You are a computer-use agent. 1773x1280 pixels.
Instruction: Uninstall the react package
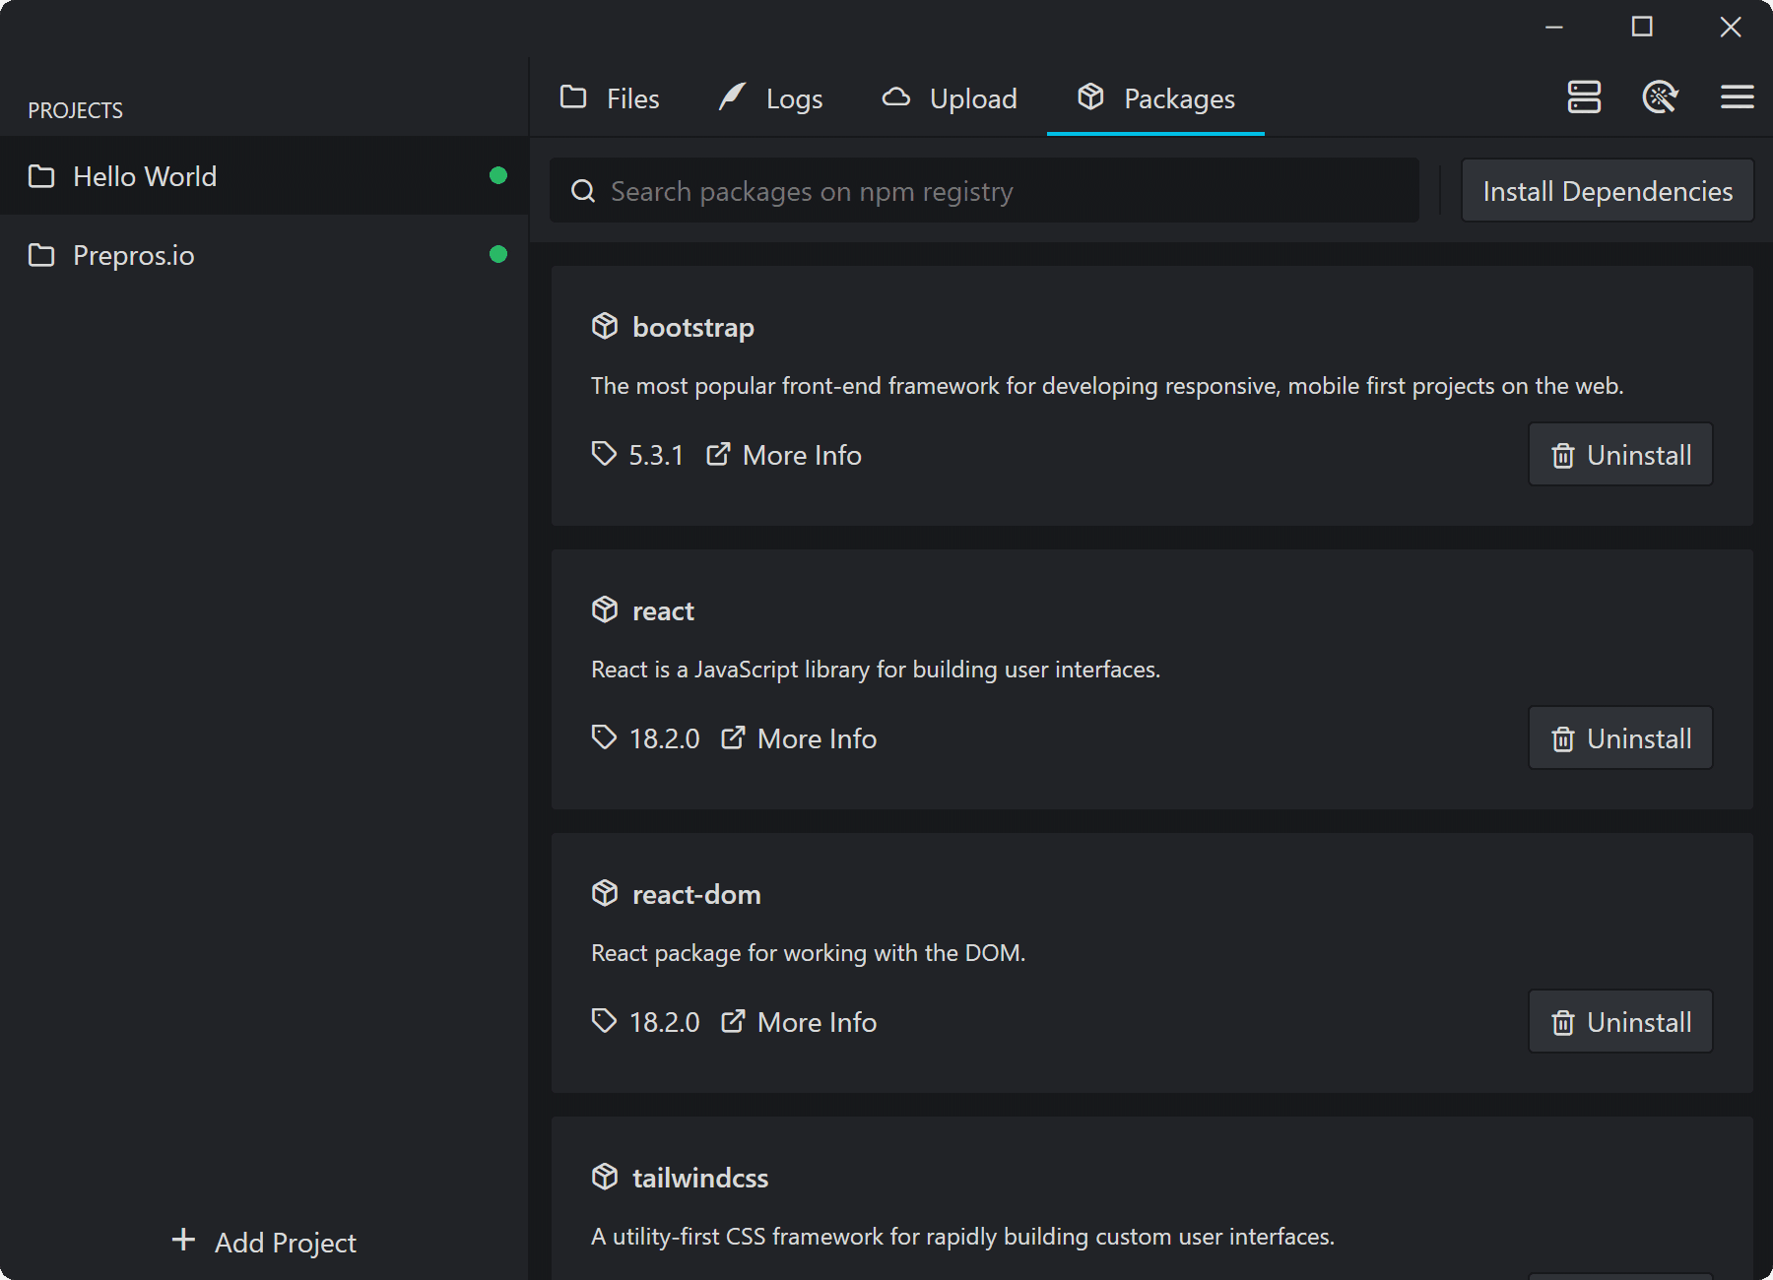pyautogui.click(x=1620, y=738)
